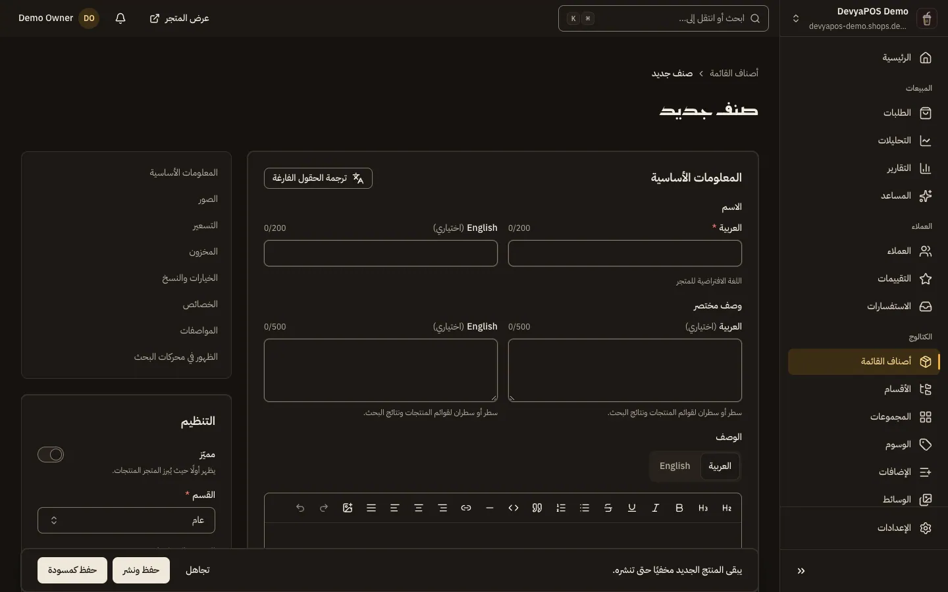Screen dimensions: 948x592
Task: Open المساعد assistant in sidebar
Action: 864,196
